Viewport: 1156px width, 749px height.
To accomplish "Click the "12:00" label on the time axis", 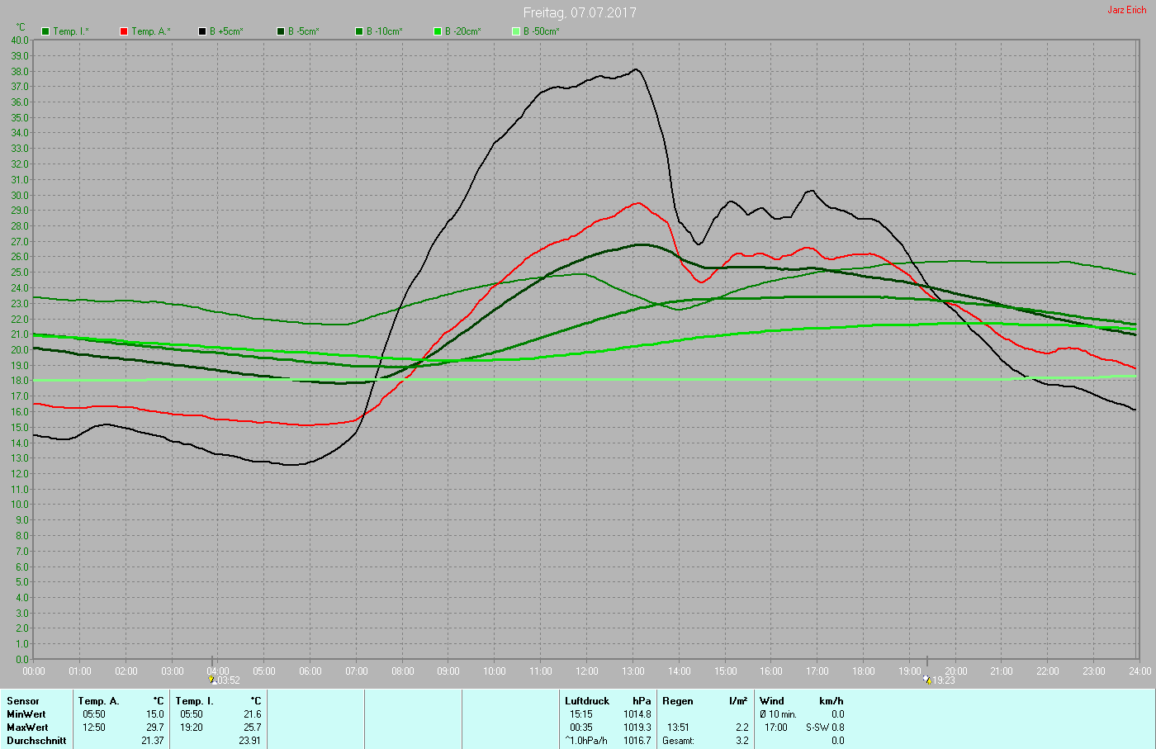I will (587, 671).
